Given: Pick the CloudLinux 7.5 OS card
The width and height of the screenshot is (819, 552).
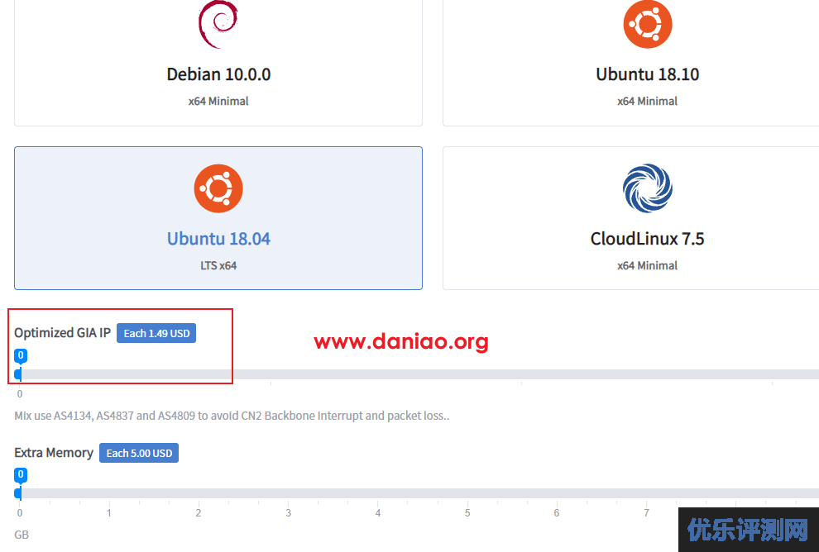Looking at the screenshot, I should click(631, 218).
